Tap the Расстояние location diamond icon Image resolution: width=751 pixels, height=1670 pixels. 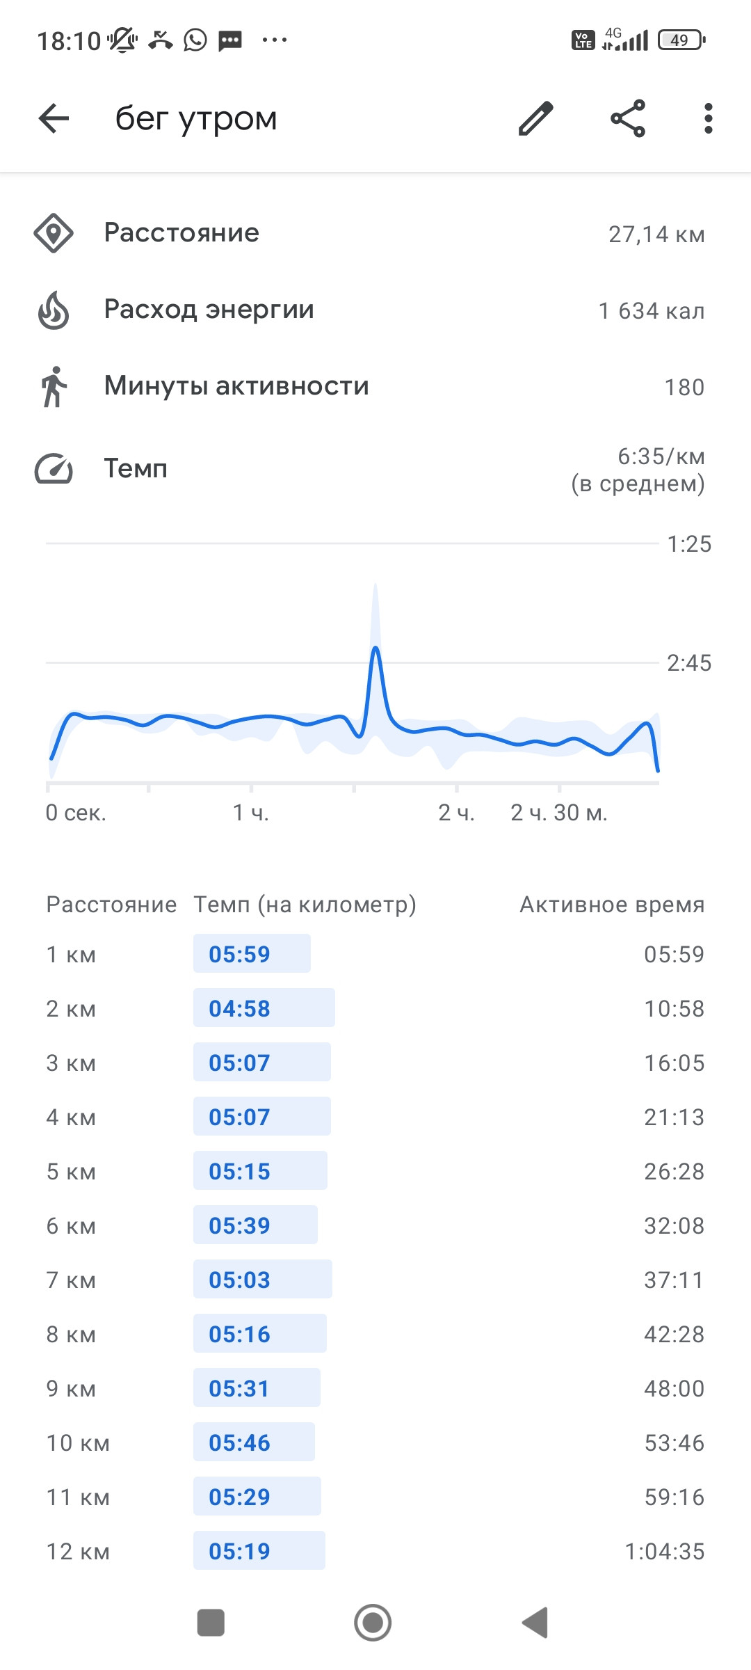click(x=54, y=233)
